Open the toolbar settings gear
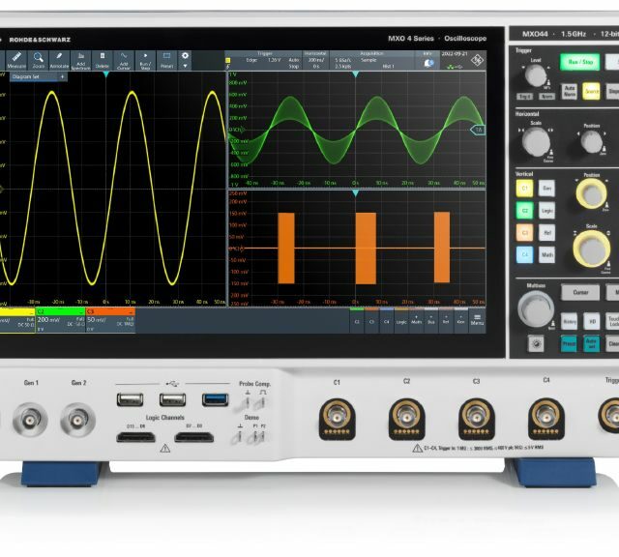The width and height of the screenshot is (619, 557). (186, 56)
